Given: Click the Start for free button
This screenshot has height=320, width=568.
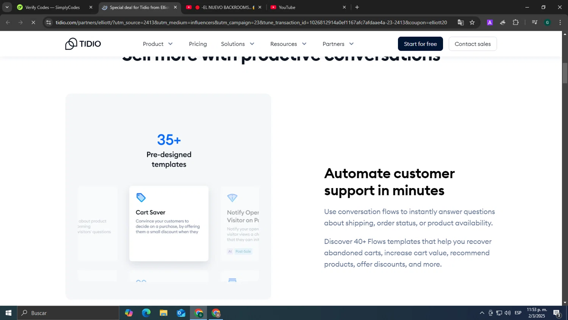Looking at the screenshot, I should [420, 44].
